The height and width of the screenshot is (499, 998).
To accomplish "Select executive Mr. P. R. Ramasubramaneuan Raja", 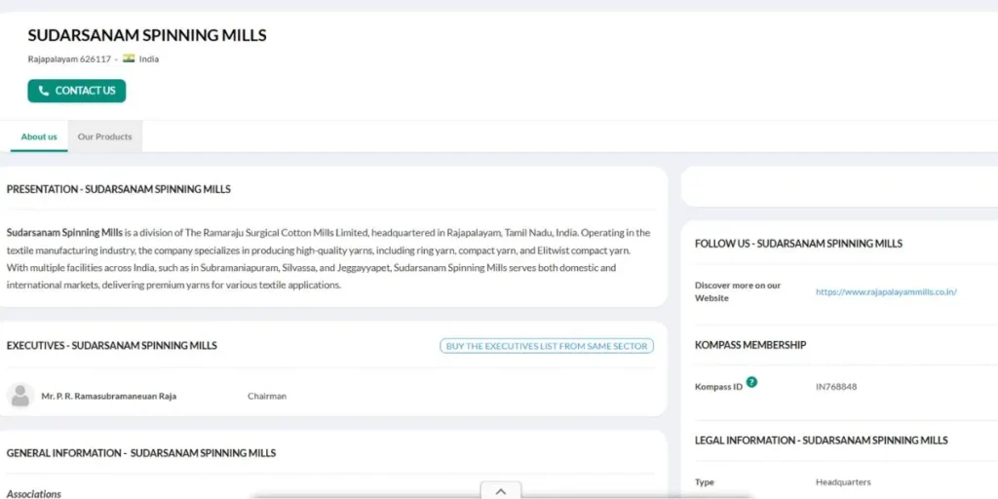I will pos(108,397).
